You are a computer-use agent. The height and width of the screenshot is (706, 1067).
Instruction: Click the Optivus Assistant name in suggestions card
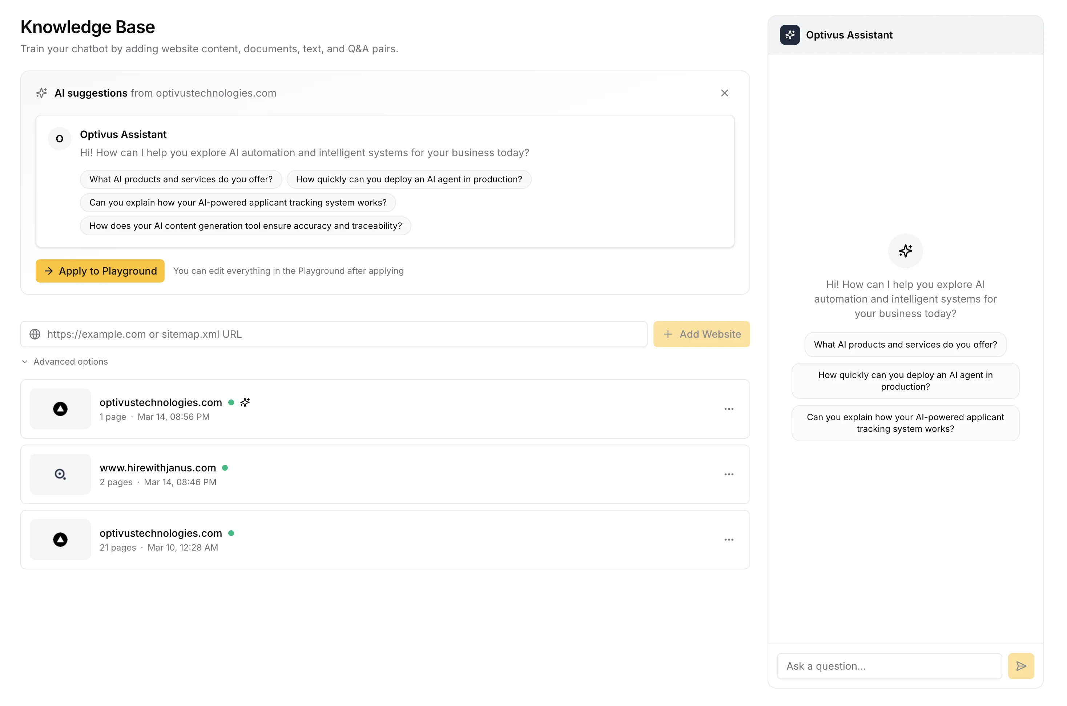[123, 135]
